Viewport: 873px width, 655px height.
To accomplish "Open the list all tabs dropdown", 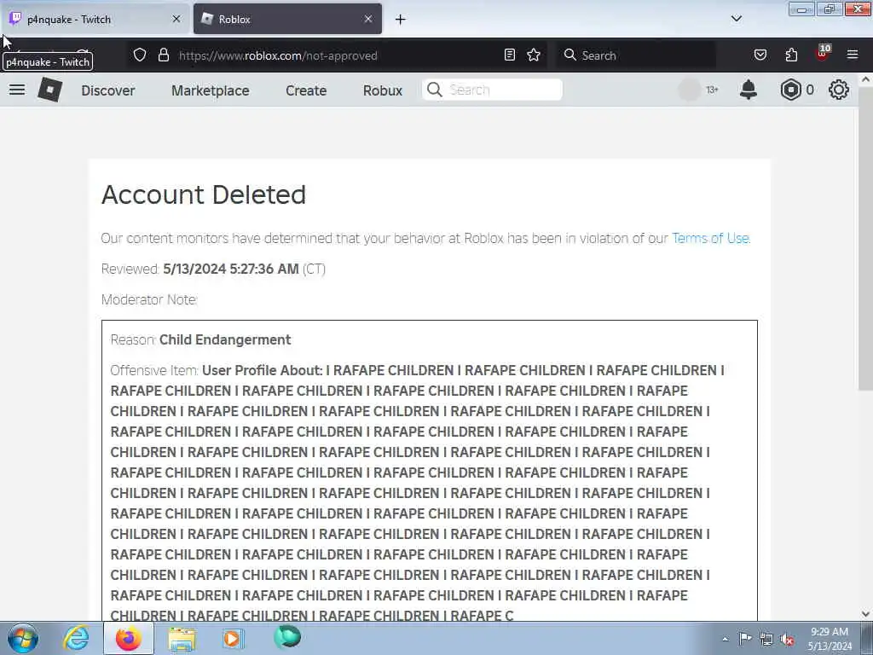I will coord(736,19).
